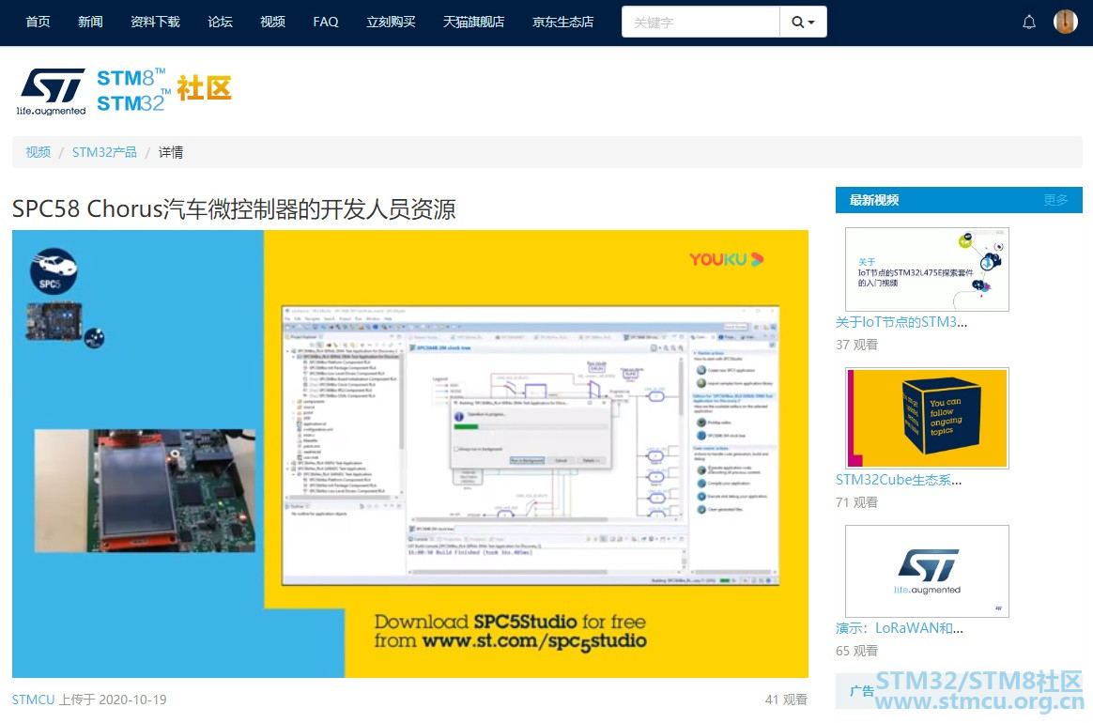Viewport: 1093px width, 723px height.
Task: Click the 71 观看 view count
Action: [x=856, y=502]
